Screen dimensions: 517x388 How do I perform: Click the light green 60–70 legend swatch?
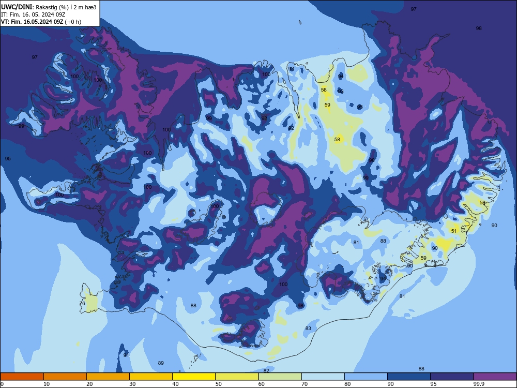[x=280, y=377]
